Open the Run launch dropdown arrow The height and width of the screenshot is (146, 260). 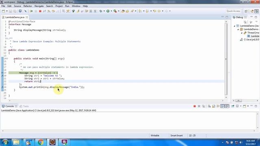(111, 11)
